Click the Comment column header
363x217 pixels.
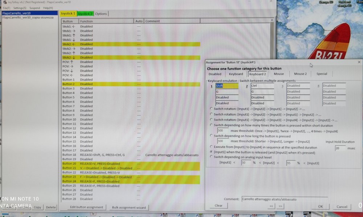click(x=172, y=21)
